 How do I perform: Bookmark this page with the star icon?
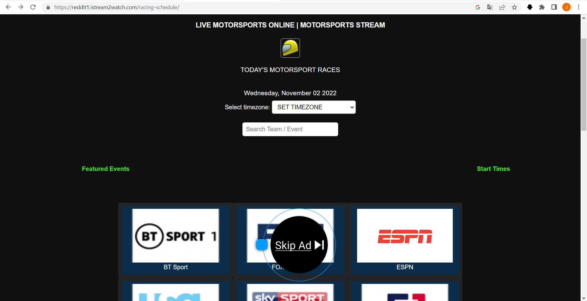(x=515, y=7)
